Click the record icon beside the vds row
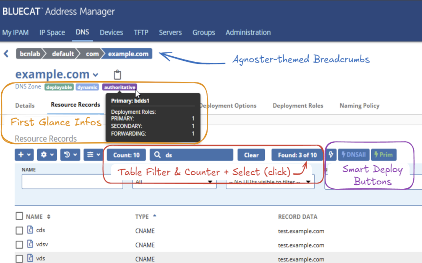 coord(30,258)
